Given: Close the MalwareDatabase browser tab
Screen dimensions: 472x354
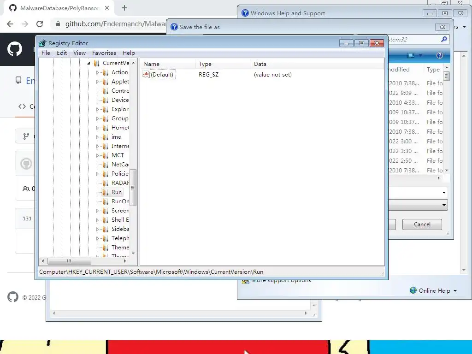Looking at the screenshot, I should pyautogui.click(x=106, y=8).
